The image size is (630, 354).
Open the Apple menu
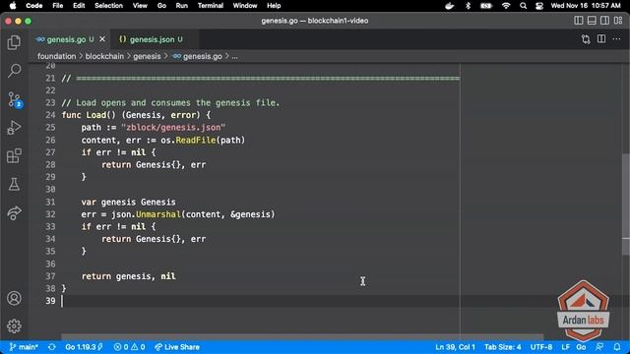pyautogui.click(x=13, y=6)
